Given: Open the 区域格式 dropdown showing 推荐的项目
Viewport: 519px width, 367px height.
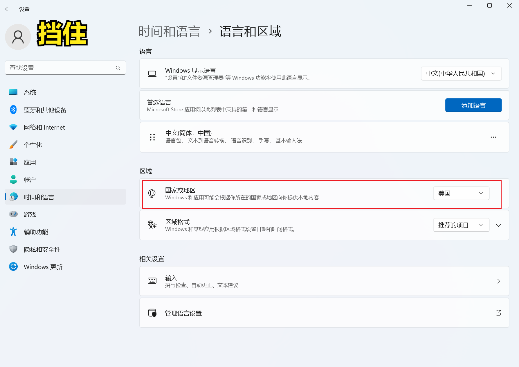Looking at the screenshot, I should click(x=461, y=225).
